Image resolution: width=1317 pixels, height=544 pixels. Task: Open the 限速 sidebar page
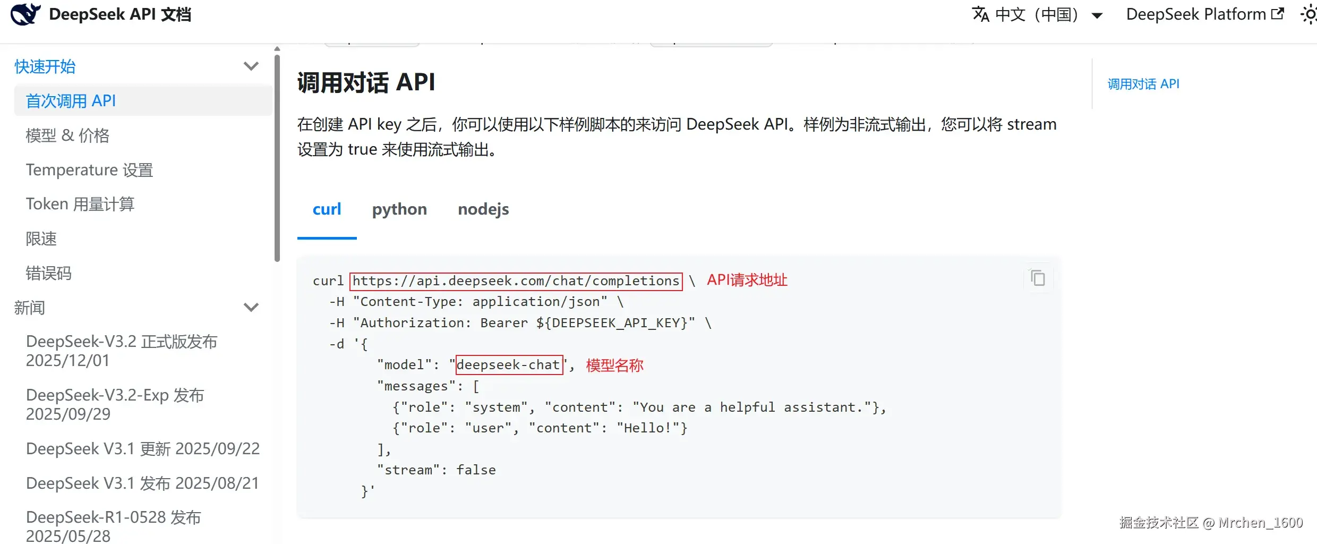pos(41,239)
